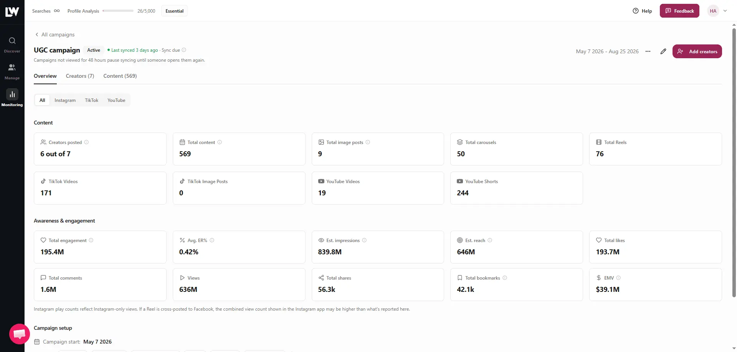Screen dimensions: 737x352
Task: Click the Help icon in header
Action: click(636, 11)
